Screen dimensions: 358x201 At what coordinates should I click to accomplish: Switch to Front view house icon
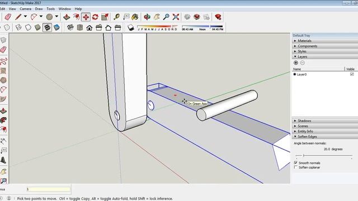(x=89, y=27)
